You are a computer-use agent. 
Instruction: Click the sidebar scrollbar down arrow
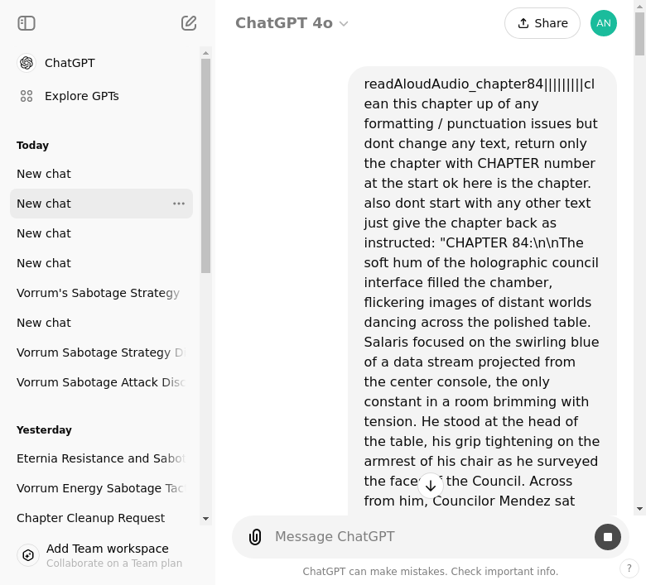click(205, 519)
